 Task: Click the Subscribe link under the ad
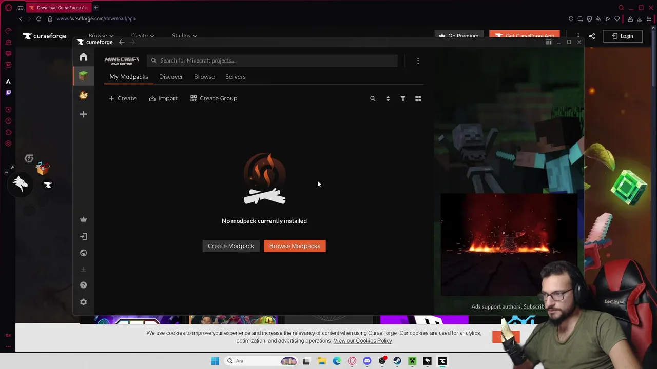point(534,306)
